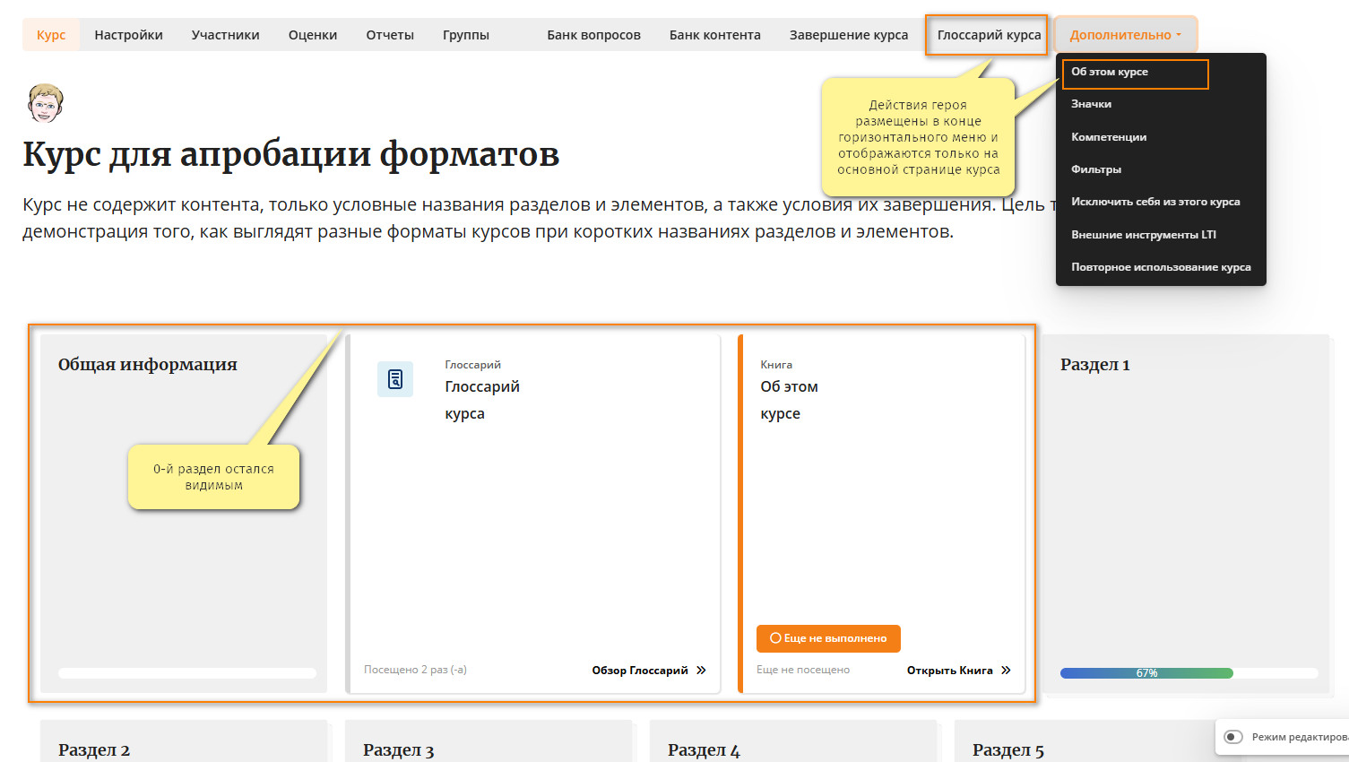Open the Раздел 2 card
This screenshot has height=762, width=1349.
(x=184, y=741)
